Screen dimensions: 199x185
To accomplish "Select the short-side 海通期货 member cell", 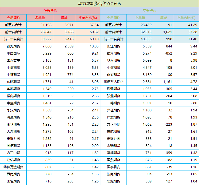I will tap(114, 89).
